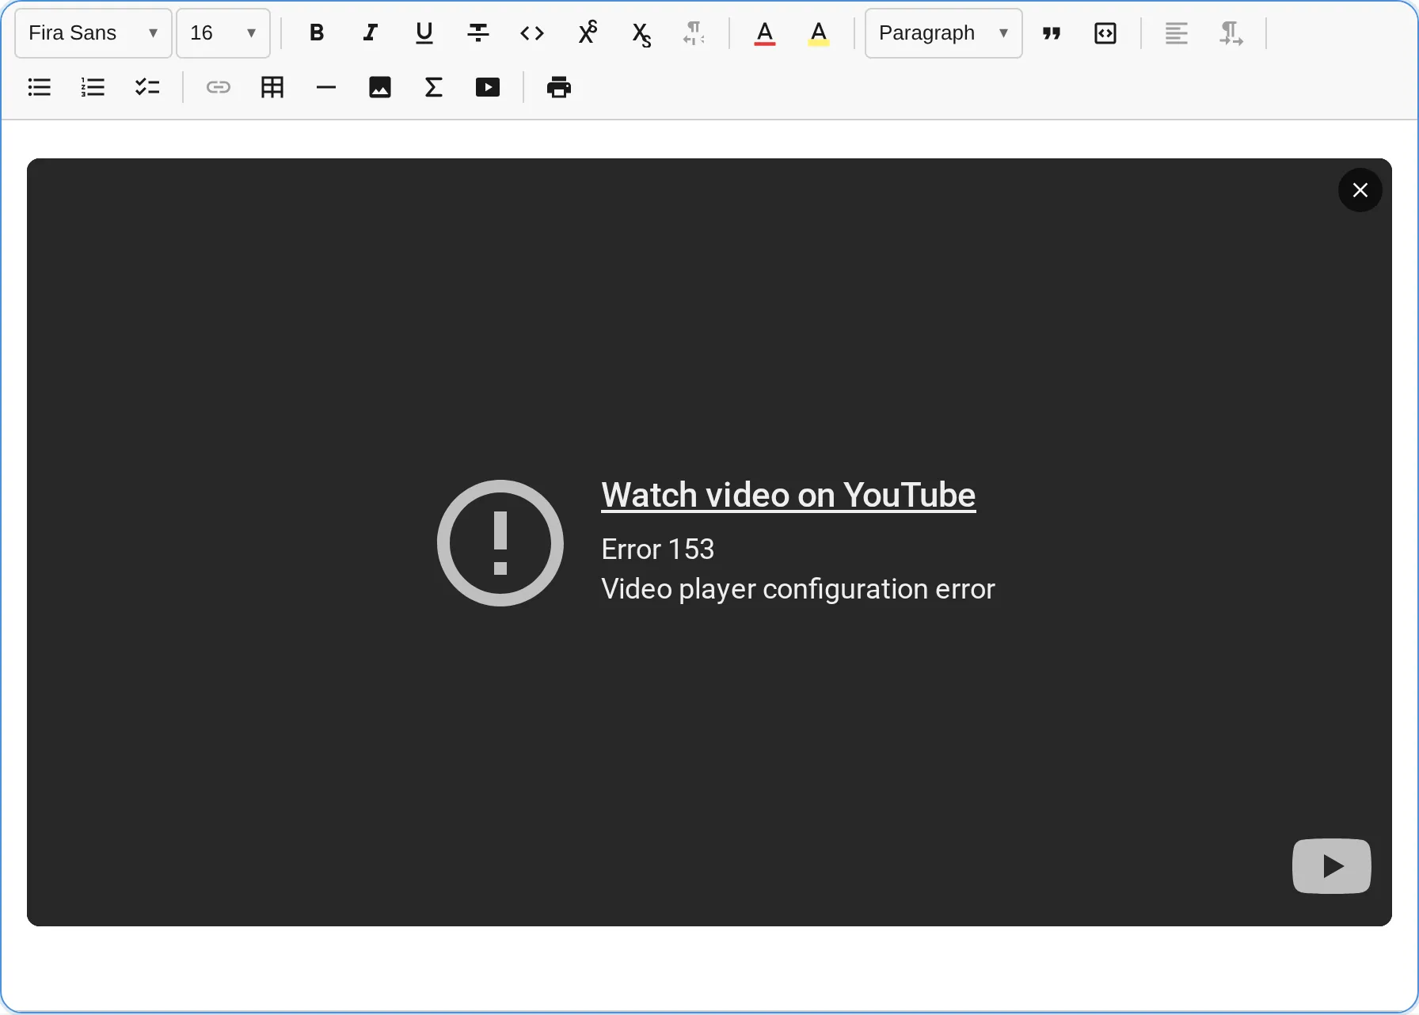The height and width of the screenshot is (1015, 1419).
Task: Change text direction with paragraph arrow icon
Action: pos(1231,33)
